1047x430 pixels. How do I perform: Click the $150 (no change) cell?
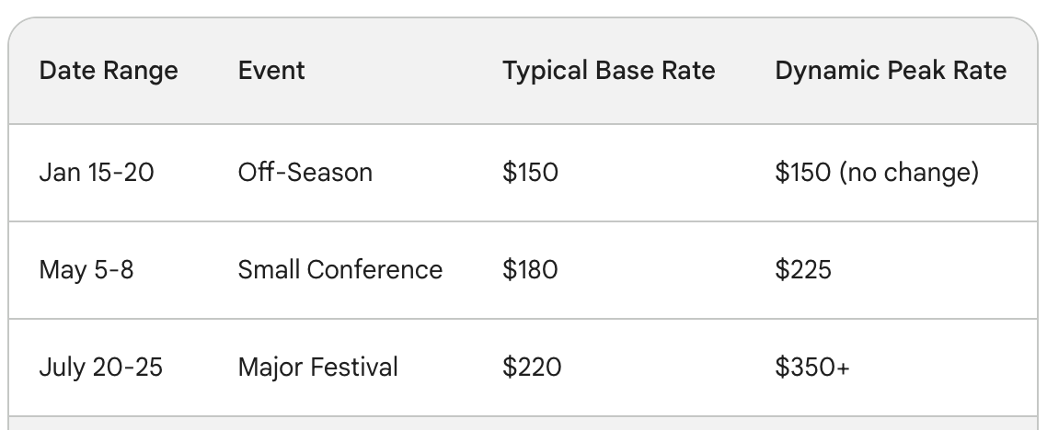tap(877, 173)
